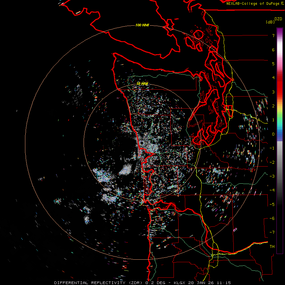This screenshot has width=285, height=285.
Task: Click the ZDR color scale bar
Action: point(280,141)
